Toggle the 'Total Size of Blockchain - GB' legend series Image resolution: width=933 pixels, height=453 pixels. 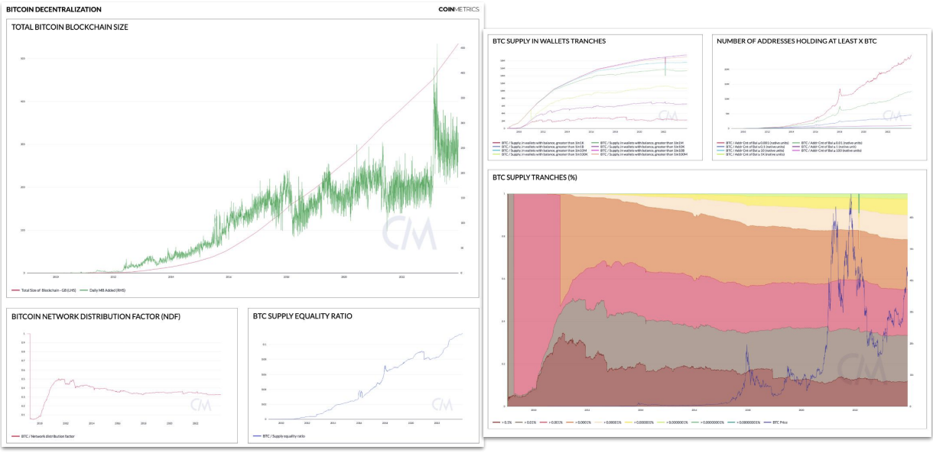[43, 290]
